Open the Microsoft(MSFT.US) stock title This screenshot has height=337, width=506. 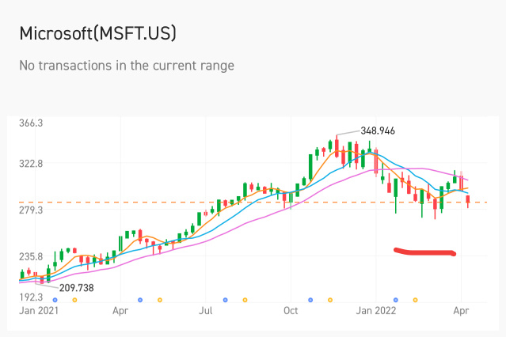[97, 34]
